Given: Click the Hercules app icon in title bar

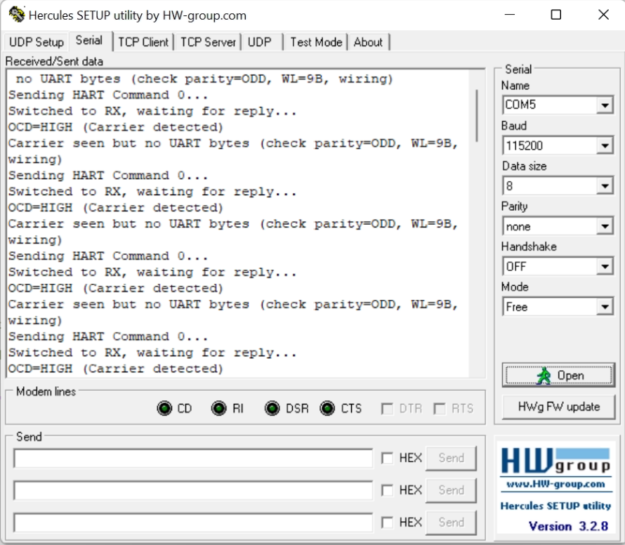Looking at the screenshot, I should (x=17, y=15).
